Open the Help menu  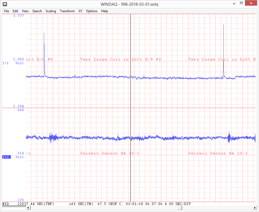click(104, 11)
